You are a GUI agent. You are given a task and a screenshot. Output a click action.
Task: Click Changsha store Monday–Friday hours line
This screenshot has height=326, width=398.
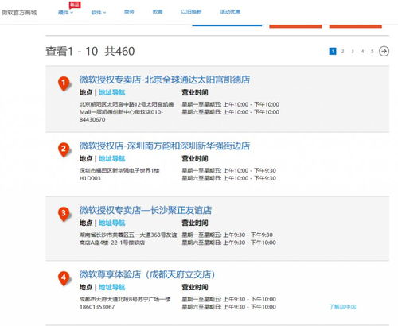(227, 235)
